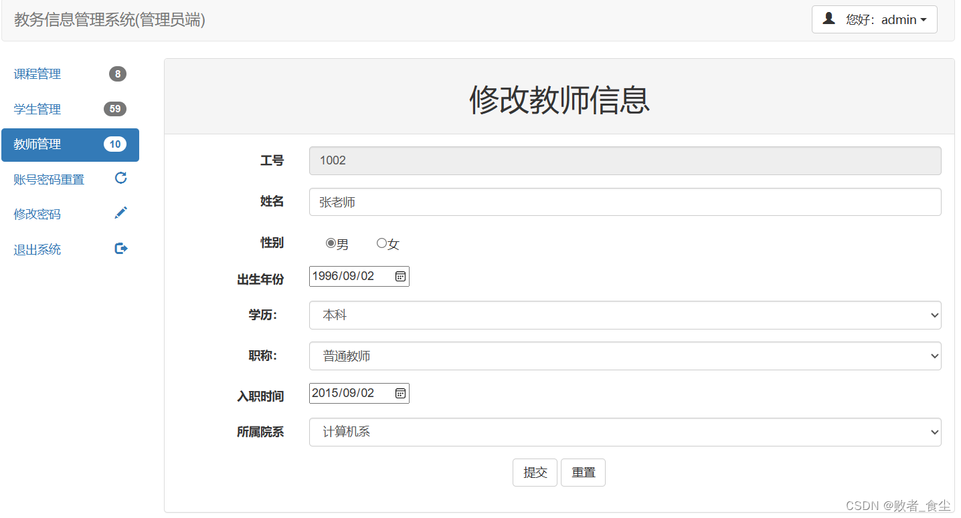961x518 pixels.
Task: Click the 出生年份 label
Action: click(x=260, y=279)
